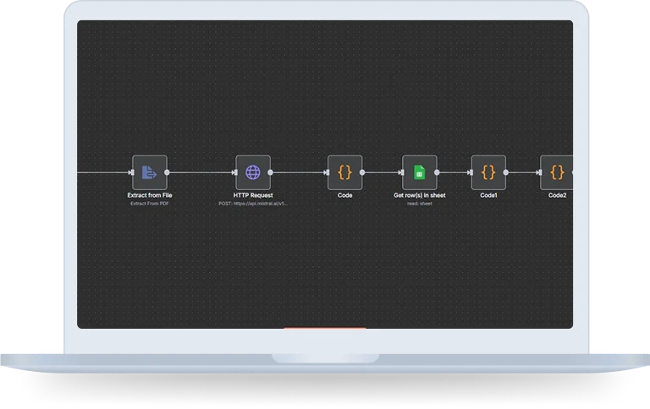Click connection line between Extract from File and HTTP Request

(x=199, y=172)
